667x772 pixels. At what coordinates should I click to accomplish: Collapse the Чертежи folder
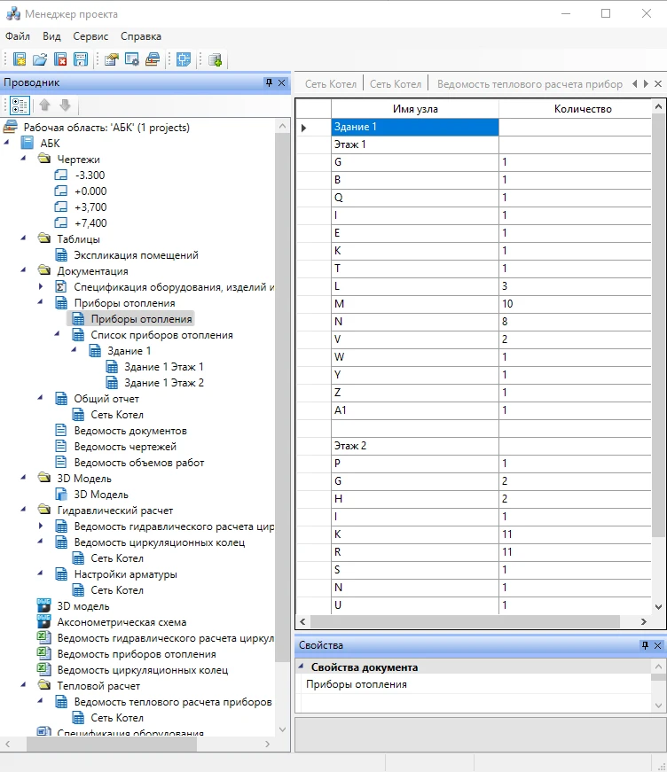[24, 160]
